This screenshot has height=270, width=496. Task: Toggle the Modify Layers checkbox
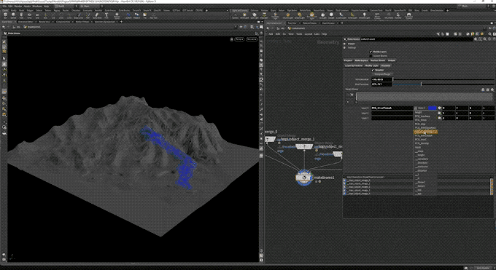[371, 52]
